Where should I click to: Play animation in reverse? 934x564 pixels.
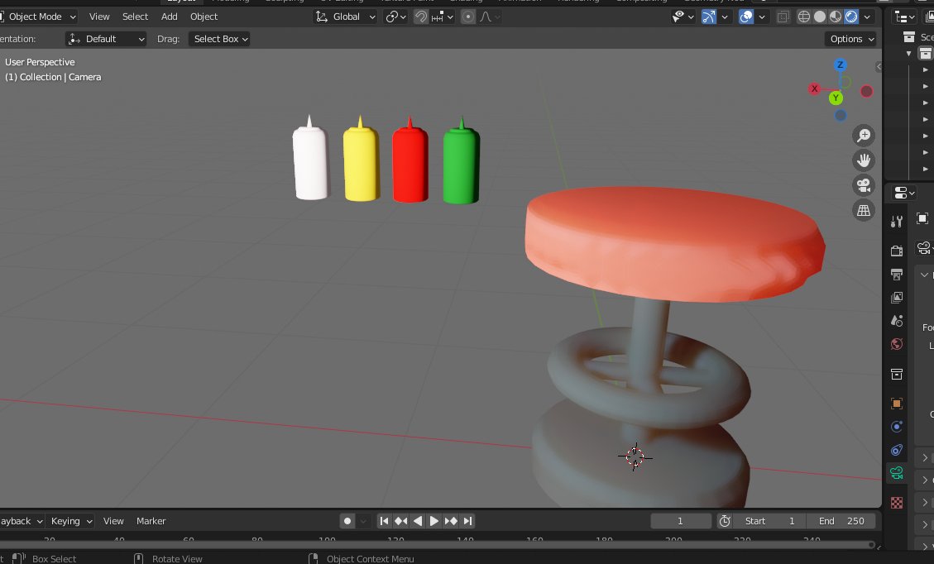point(418,521)
